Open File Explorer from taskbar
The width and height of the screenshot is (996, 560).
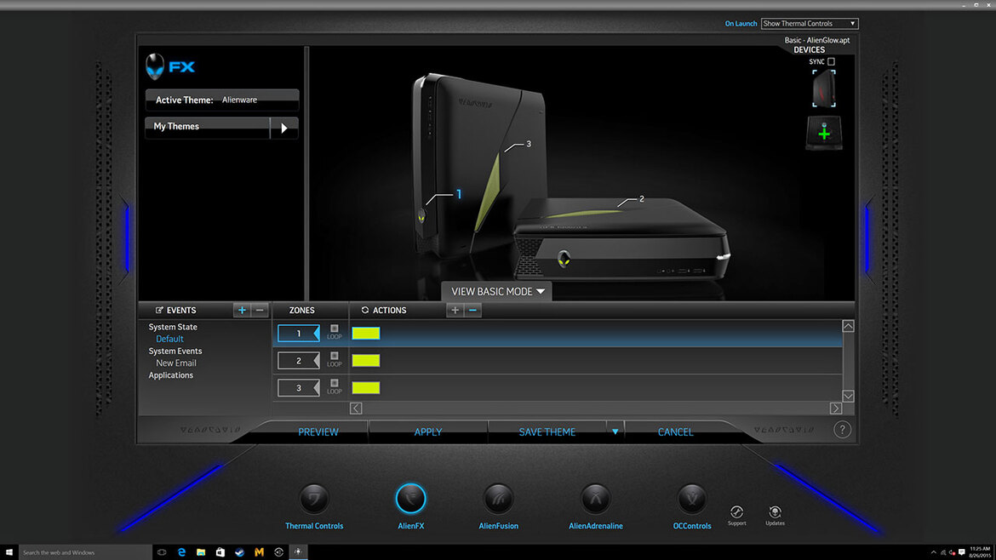tap(201, 552)
